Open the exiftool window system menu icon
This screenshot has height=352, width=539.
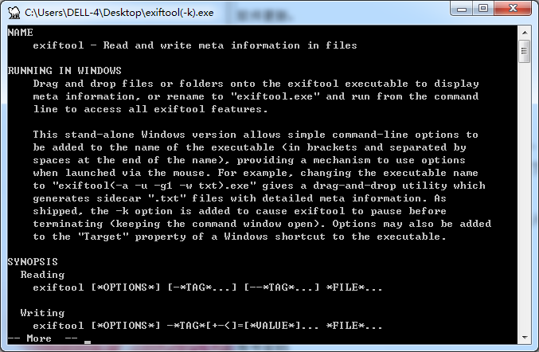point(14,13)
